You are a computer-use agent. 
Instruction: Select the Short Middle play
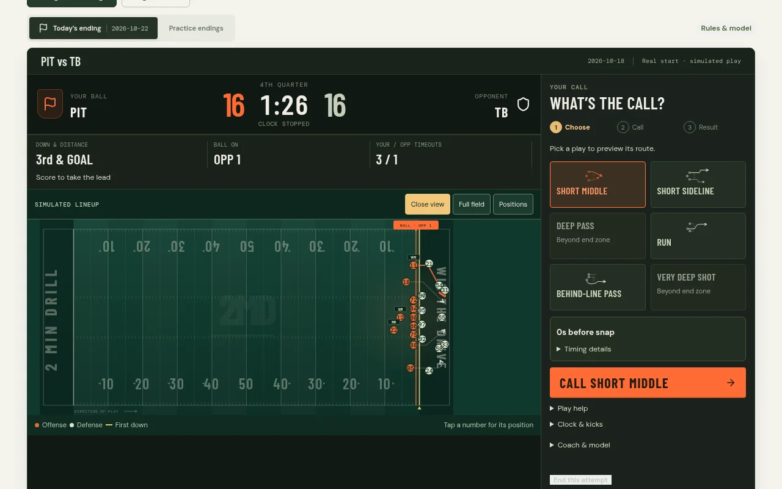pos(597,185)
